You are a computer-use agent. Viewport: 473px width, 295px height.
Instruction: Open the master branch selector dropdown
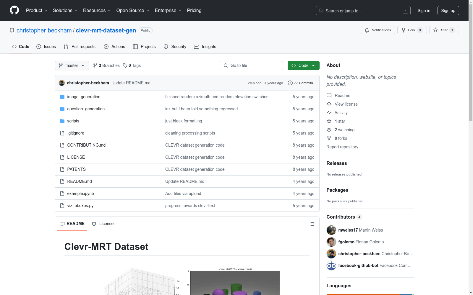[x=72, y=65]
